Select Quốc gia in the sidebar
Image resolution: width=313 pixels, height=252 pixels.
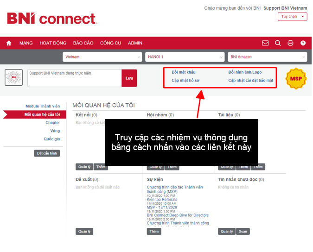[x=51, y=139]
